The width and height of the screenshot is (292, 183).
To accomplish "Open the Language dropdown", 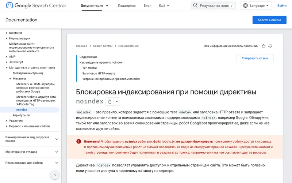I will click(256, 5).
